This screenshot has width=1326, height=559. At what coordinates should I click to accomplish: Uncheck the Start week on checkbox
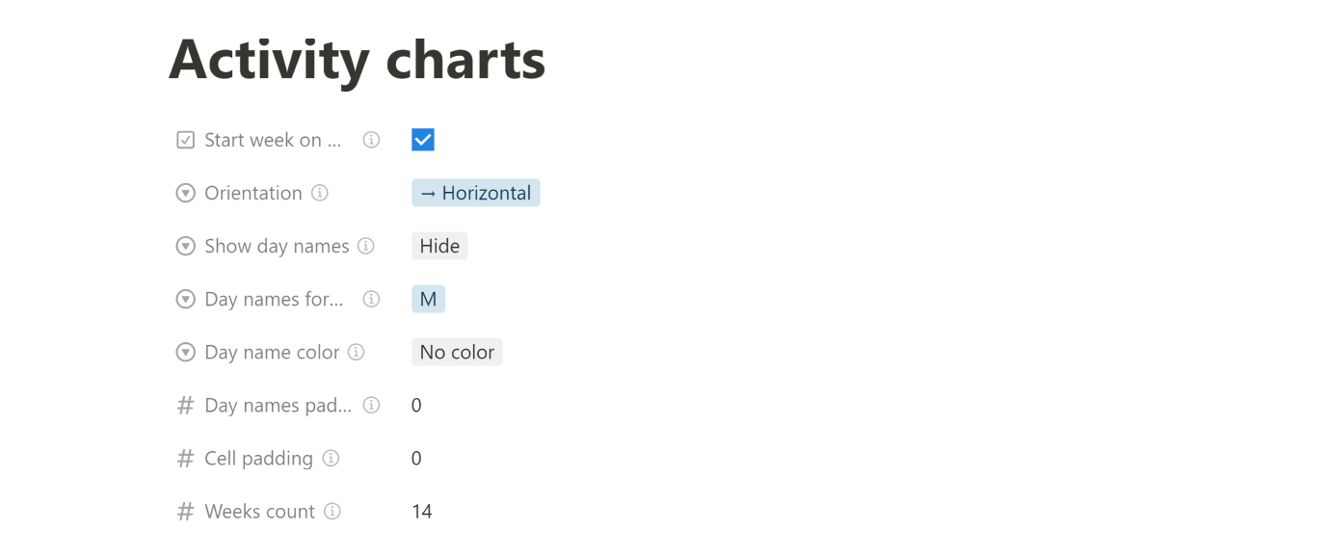coord(422,139)
